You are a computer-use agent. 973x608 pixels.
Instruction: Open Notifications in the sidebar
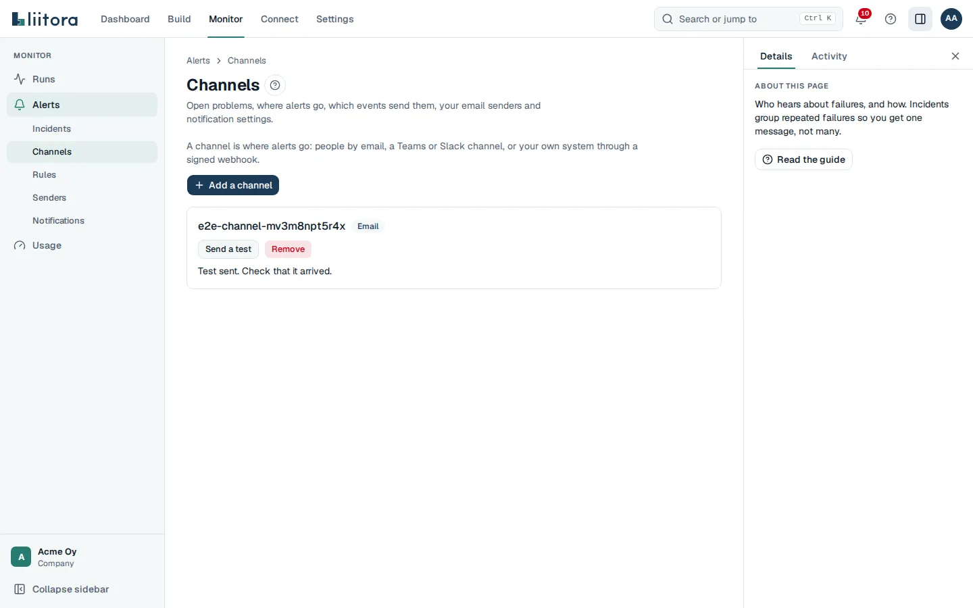(x=82, y=221)
